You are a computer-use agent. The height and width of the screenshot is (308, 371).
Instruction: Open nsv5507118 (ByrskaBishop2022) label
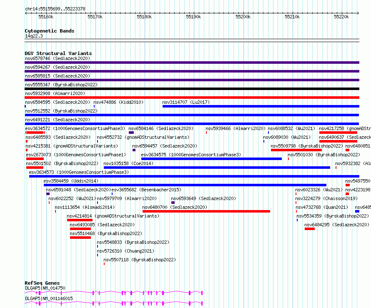[x=140, y=260]
